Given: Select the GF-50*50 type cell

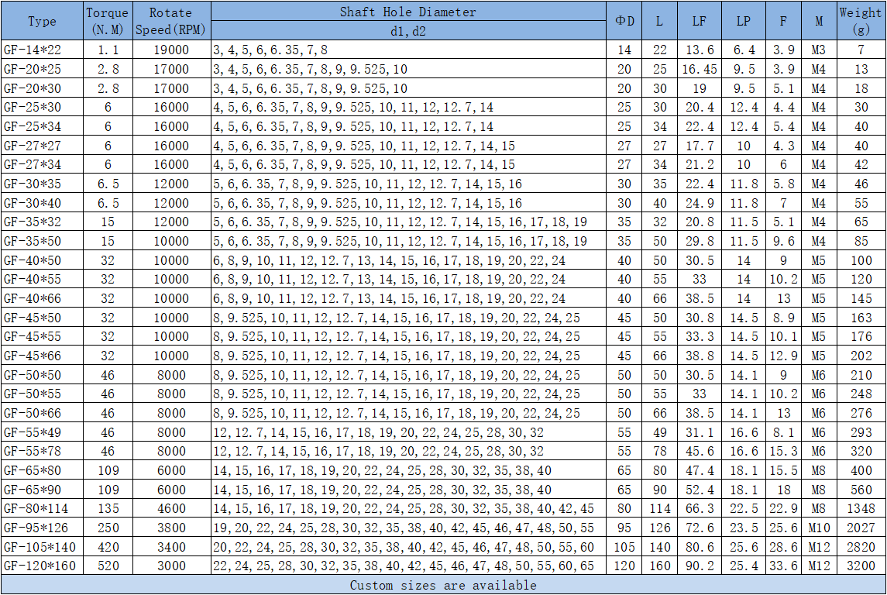Looking at the screenshot, I should pyautogui.click(x=43, y=375).
